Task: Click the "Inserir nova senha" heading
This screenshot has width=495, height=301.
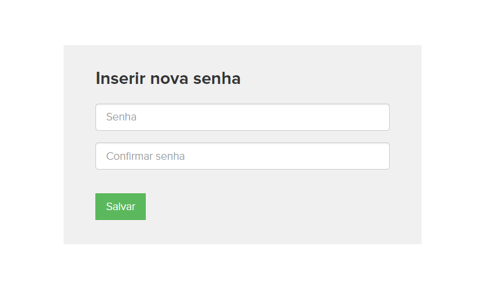Action: [x=168, y=78]
